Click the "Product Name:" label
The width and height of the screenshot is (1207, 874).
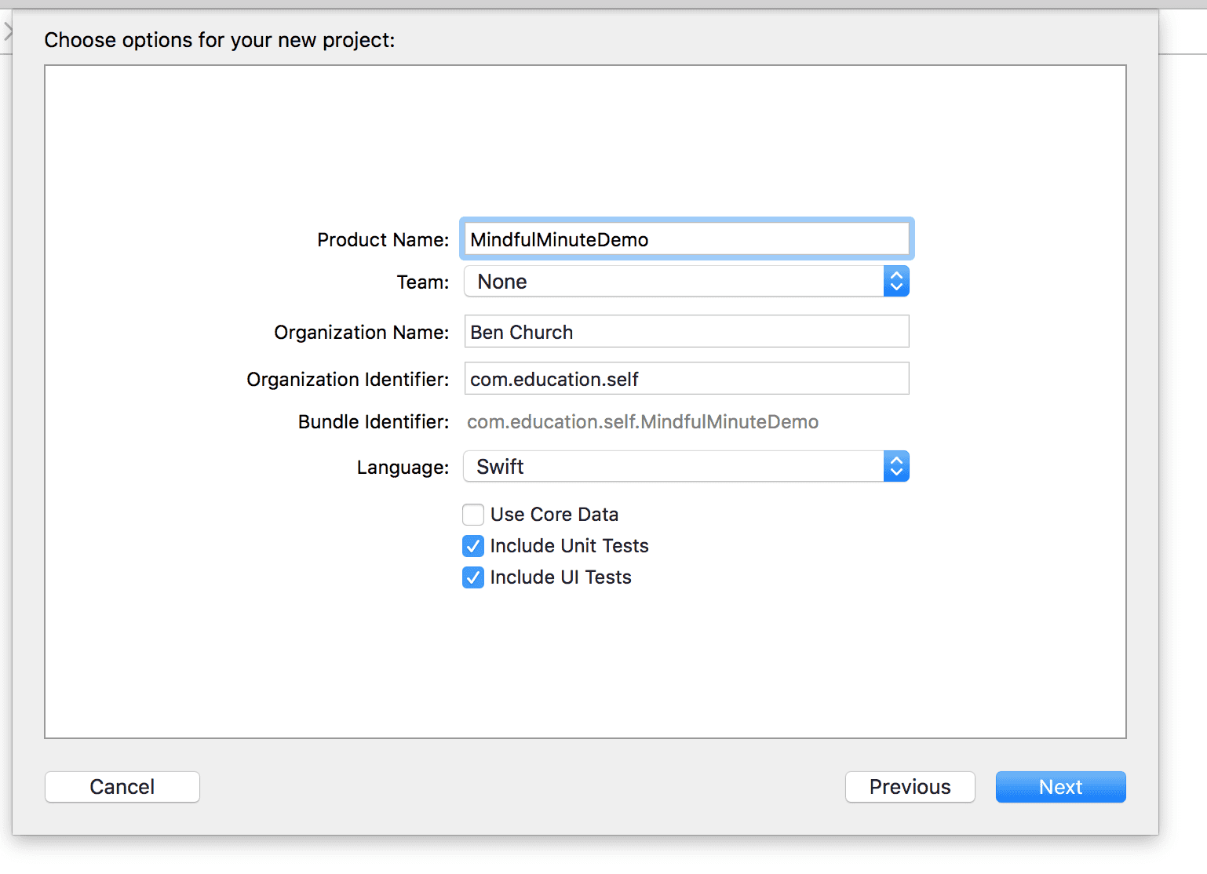(383, 240)
